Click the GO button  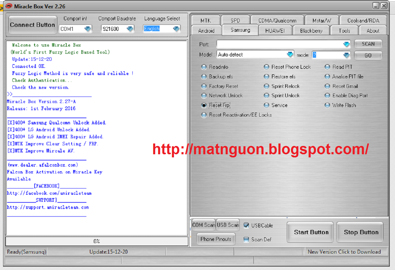(368, 55)
